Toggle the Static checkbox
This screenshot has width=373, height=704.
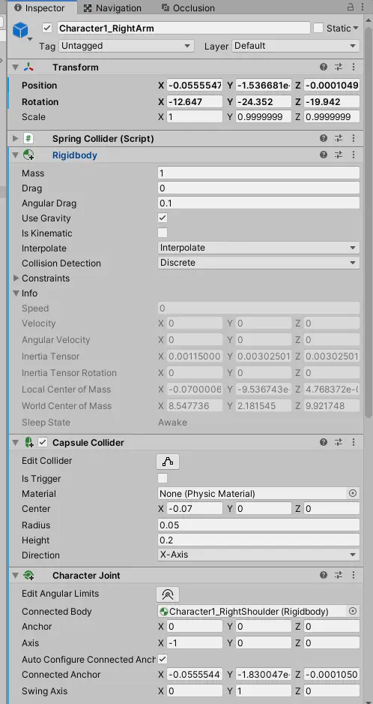318,28
